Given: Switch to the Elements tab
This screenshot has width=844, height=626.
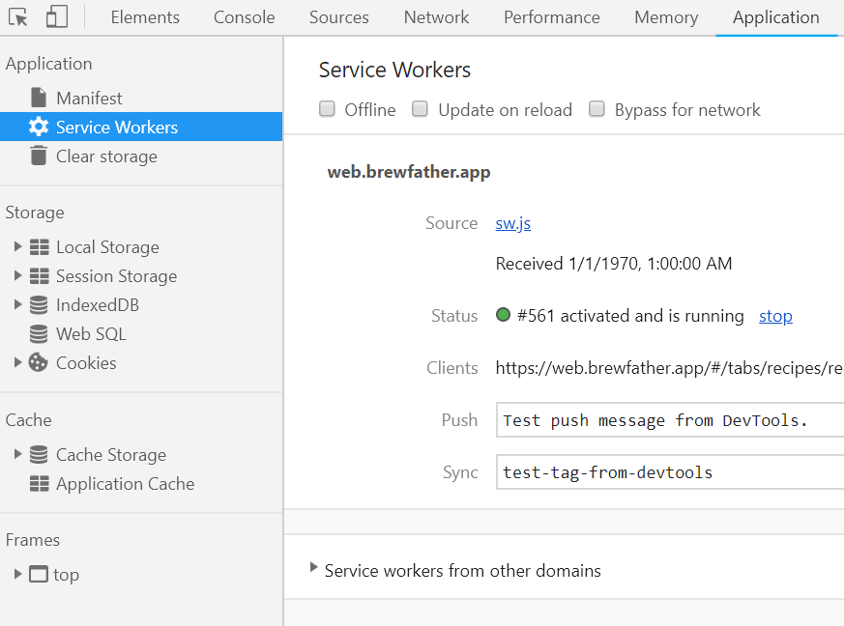Looking at the screenshot, I should pyautogui.click(x=145, y=17).
